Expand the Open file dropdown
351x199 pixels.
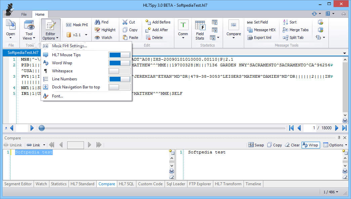[10, 38]
